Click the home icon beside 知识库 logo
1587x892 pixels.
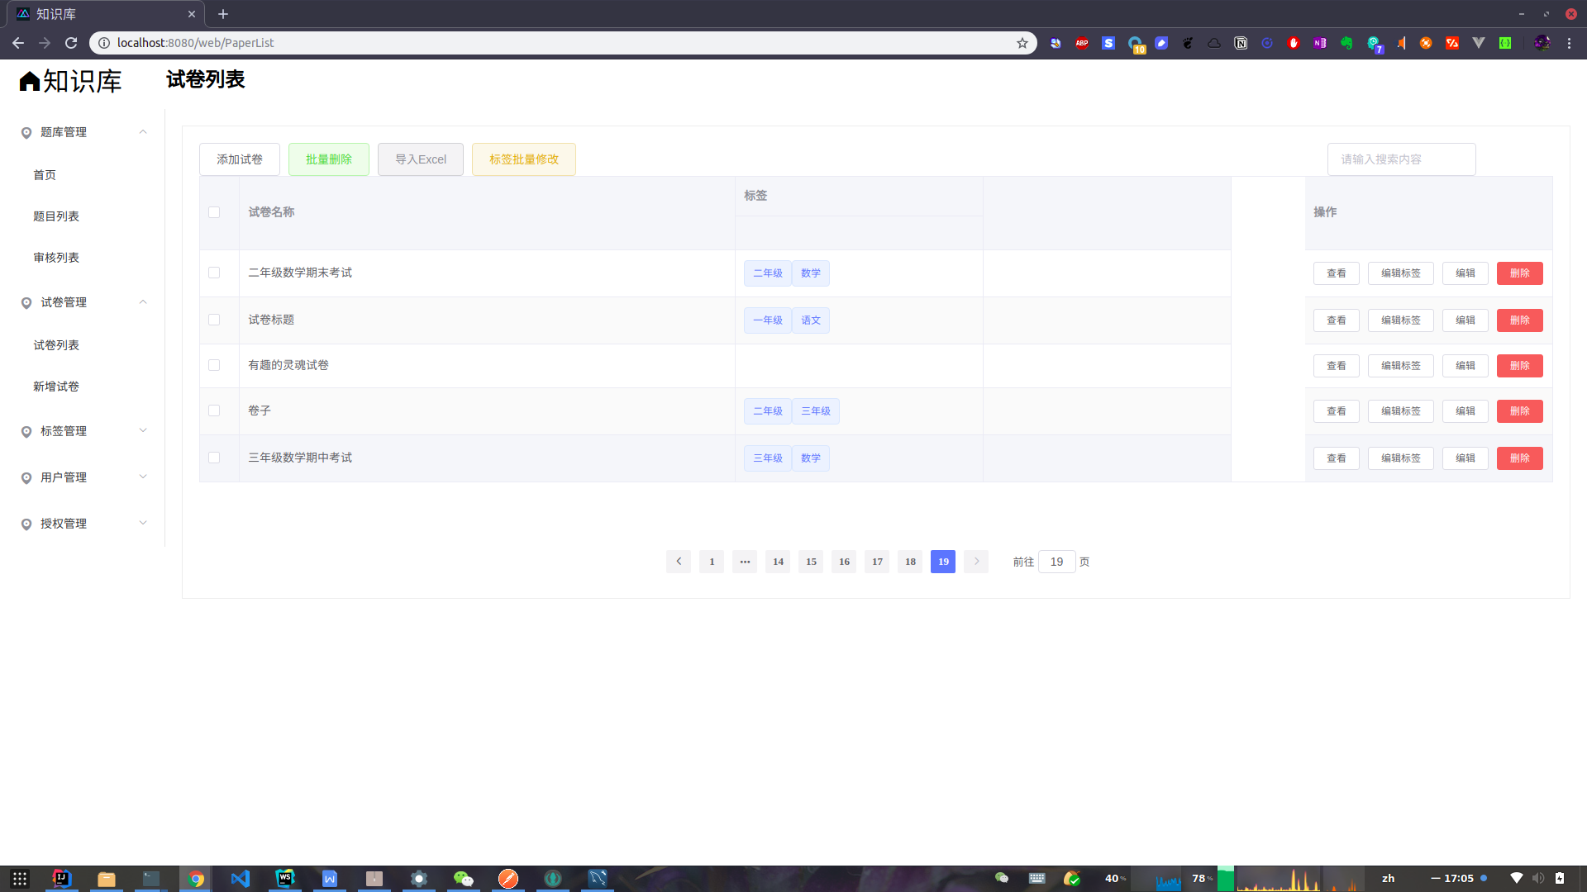(30, 81)
